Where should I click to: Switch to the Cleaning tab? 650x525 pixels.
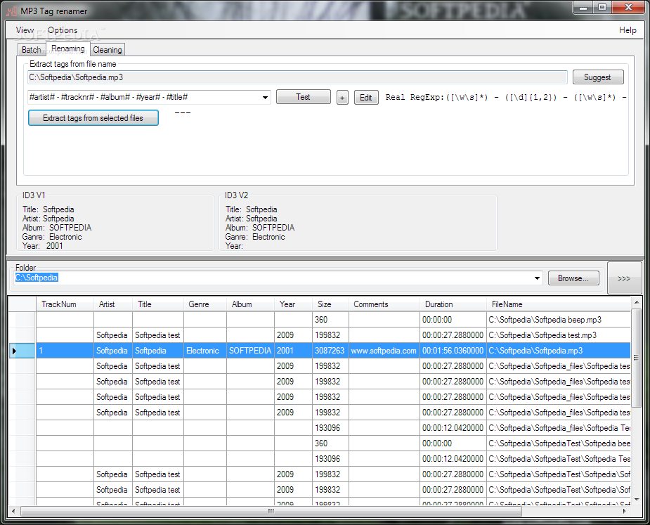(x=108, y=50)
